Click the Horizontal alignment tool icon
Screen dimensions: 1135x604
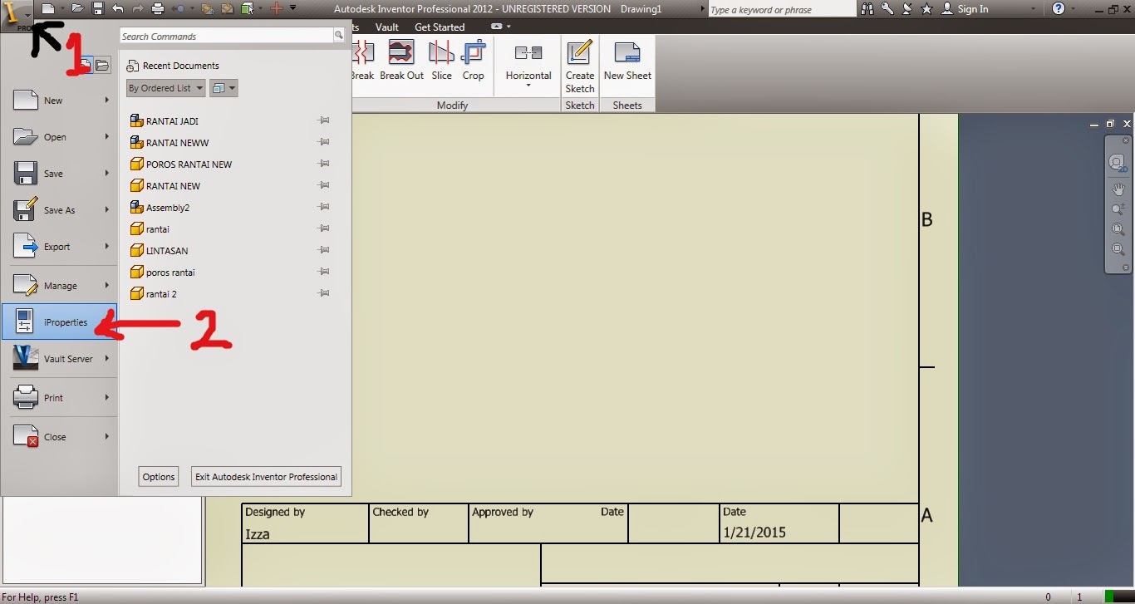point(528,53)
